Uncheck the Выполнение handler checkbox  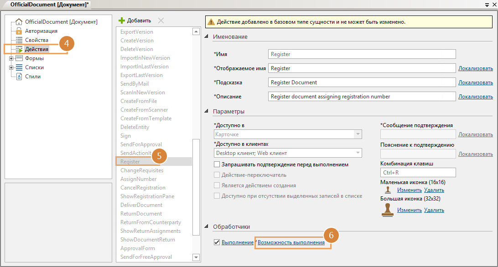click(217, 242)
